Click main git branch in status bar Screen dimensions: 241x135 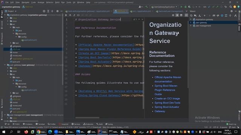(x=233, y=127)
